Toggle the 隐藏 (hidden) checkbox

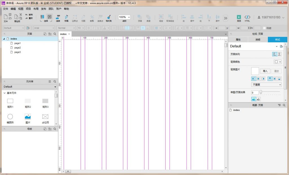point(264,28)
